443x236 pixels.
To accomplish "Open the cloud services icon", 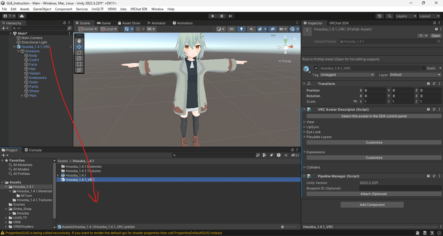I will pos(22,16).
